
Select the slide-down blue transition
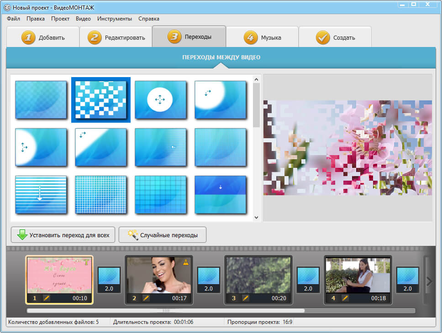click(x=221, y=195)
